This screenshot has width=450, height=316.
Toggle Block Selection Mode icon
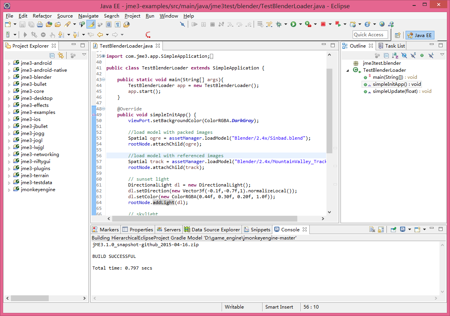pos(109,25)
